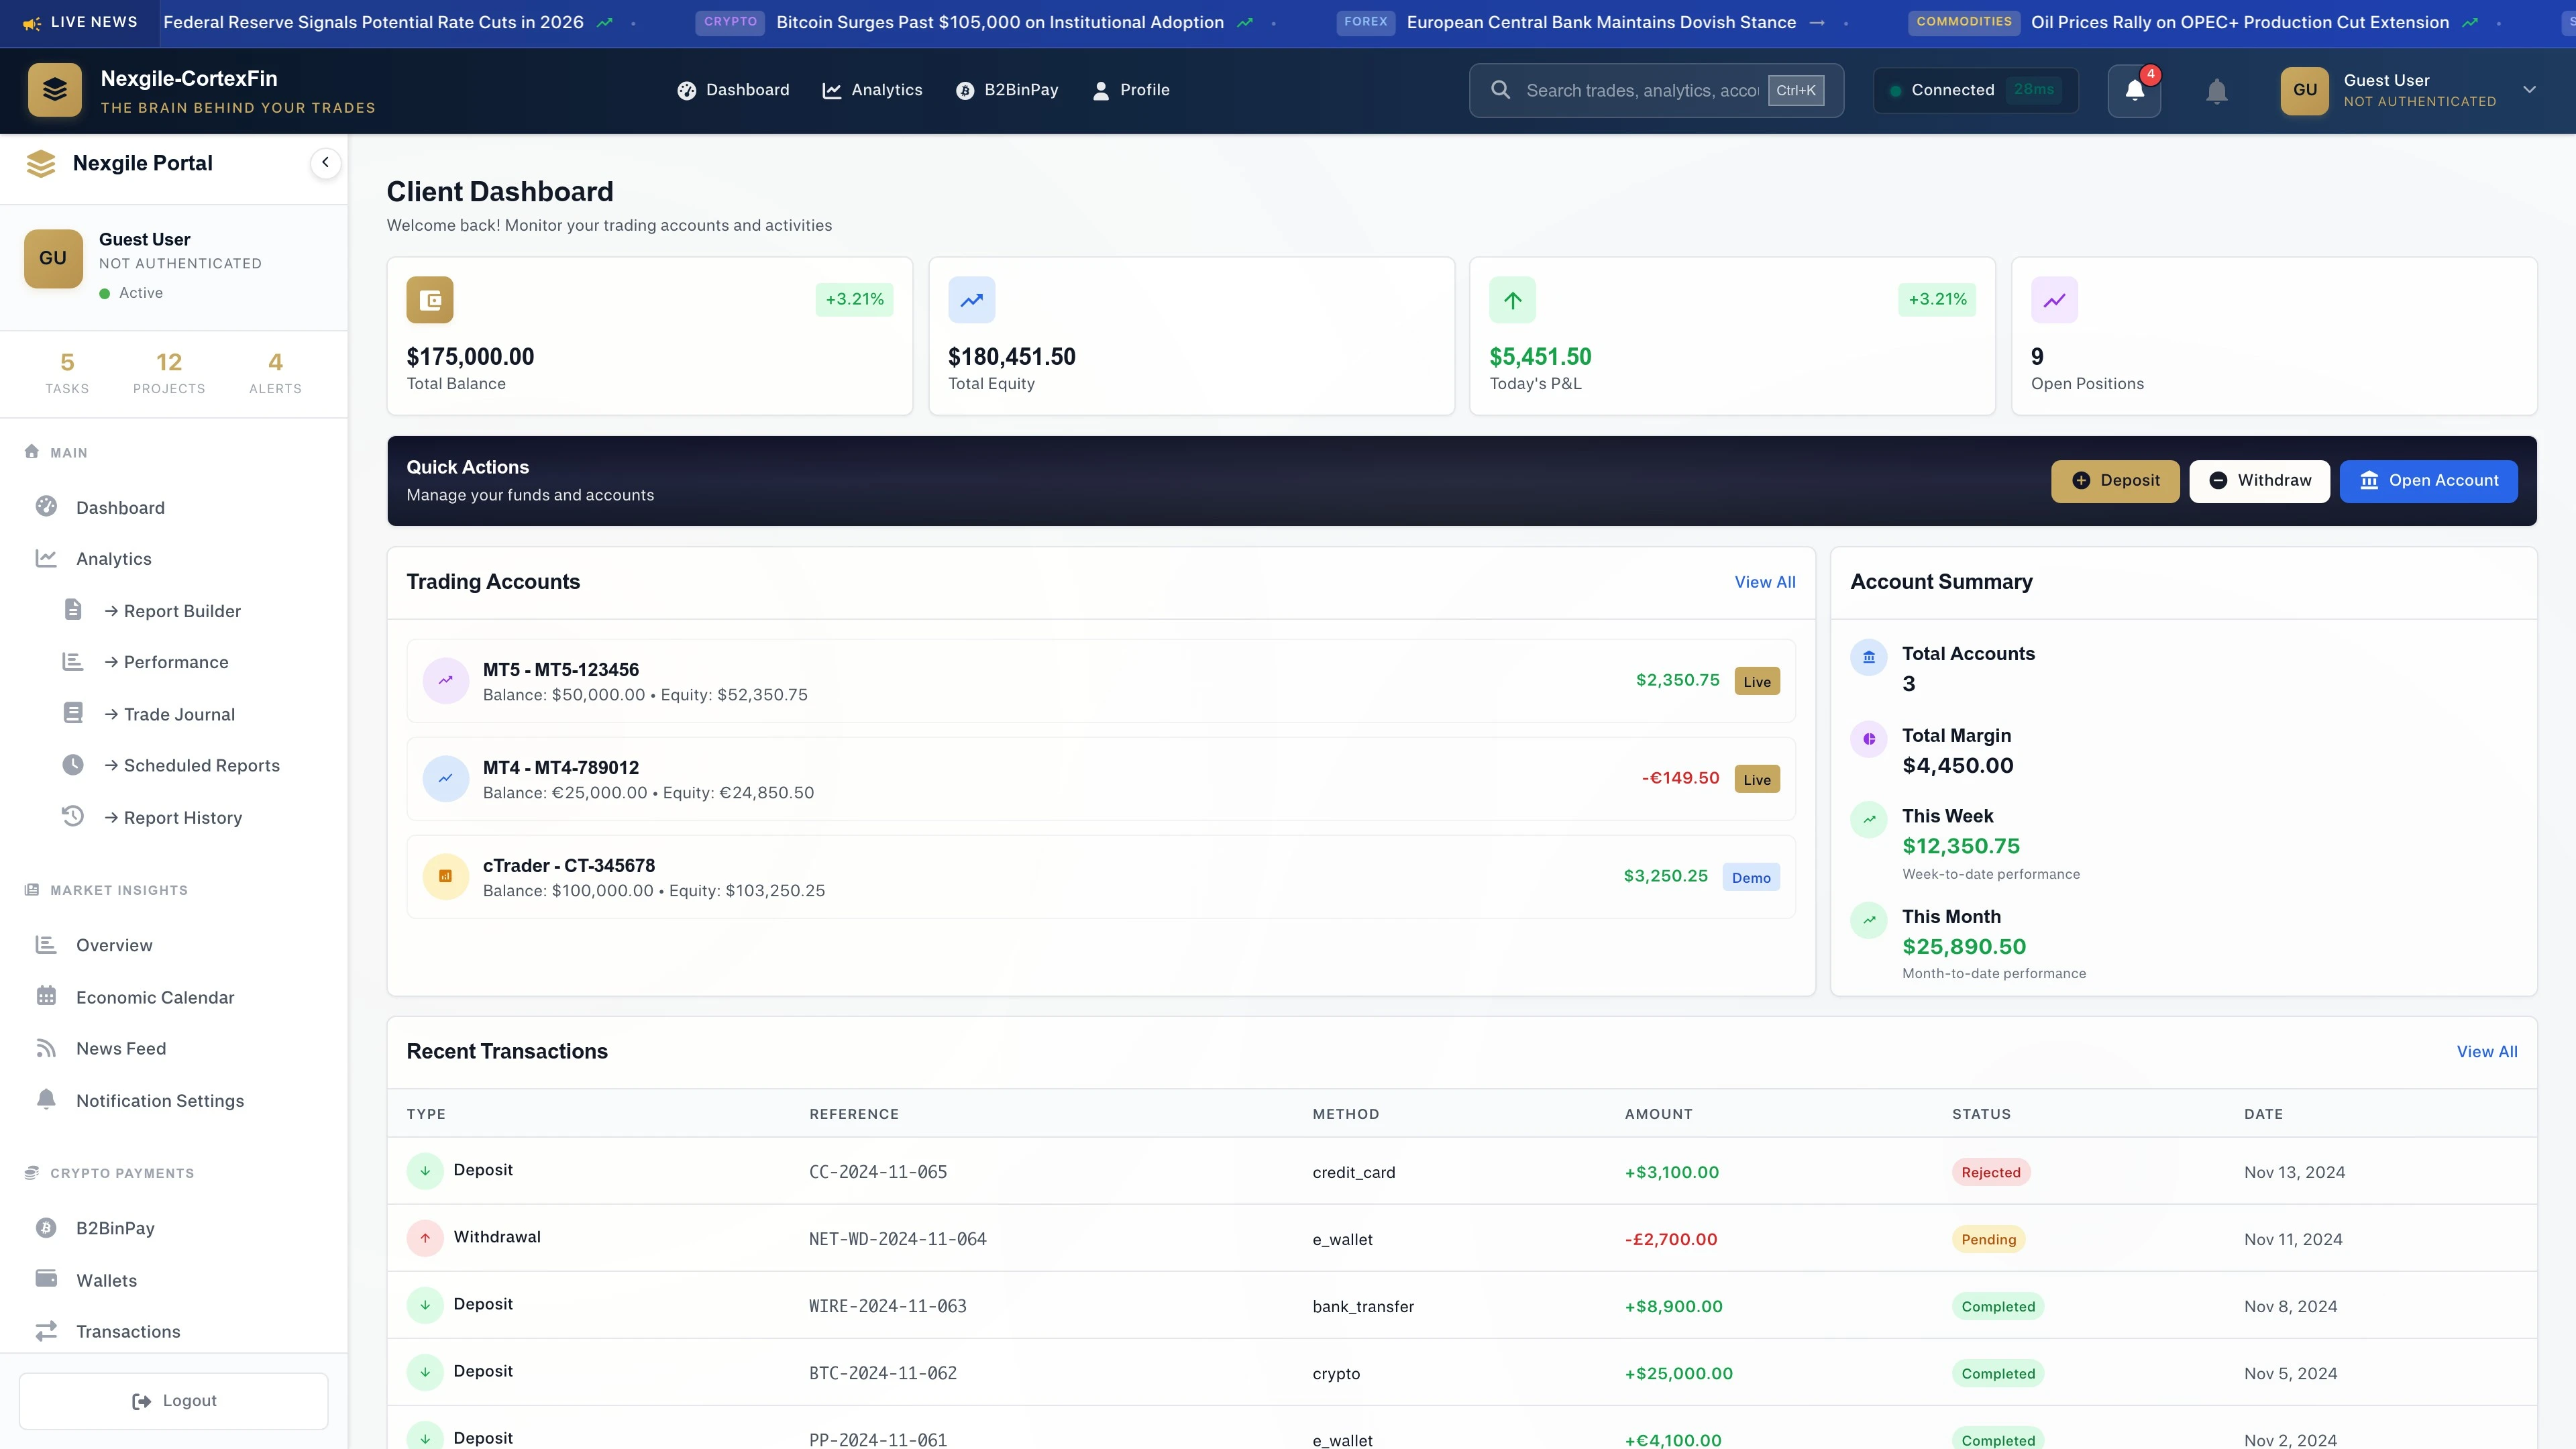This screenshot has width=2576, height=1449.
Task: Open View All for Recent Transactions
Action: point(2488,1051)
